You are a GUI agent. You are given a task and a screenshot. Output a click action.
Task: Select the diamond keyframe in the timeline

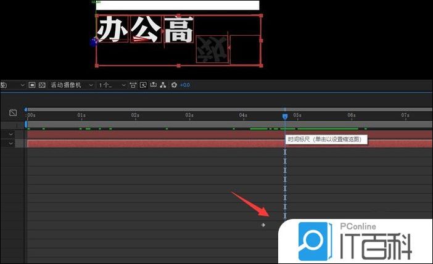pyautogui.click(x=263, y=225)
